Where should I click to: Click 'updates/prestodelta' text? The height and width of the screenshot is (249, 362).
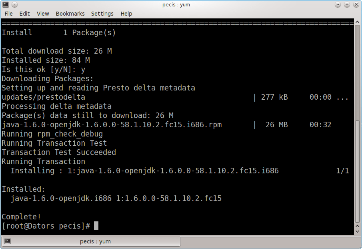[x=44, y=97]
